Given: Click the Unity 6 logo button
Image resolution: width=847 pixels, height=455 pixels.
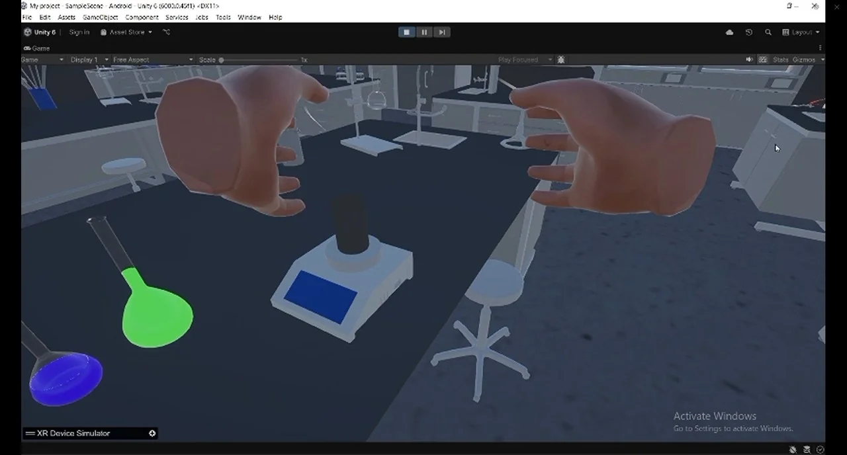Looking at the screenshot, I should [40, 32].
